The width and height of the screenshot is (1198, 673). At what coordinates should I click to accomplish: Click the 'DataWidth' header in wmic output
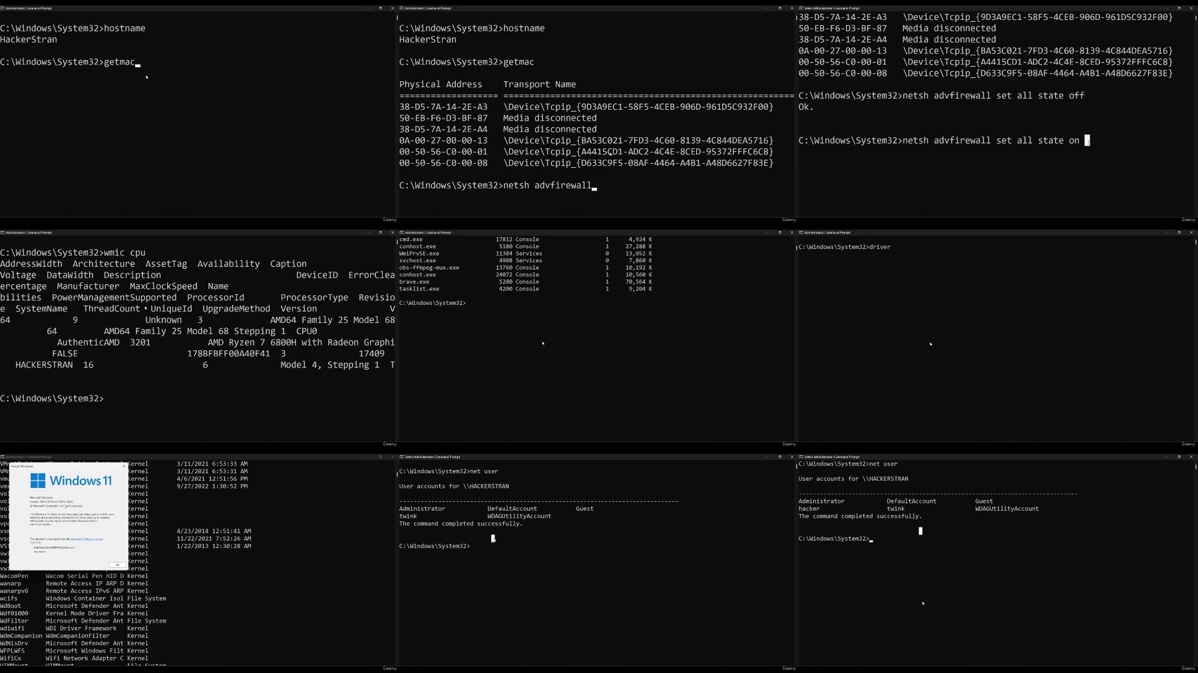click(x=70, y=275)
